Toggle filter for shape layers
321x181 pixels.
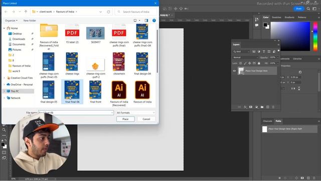click(x=269, y=51)
